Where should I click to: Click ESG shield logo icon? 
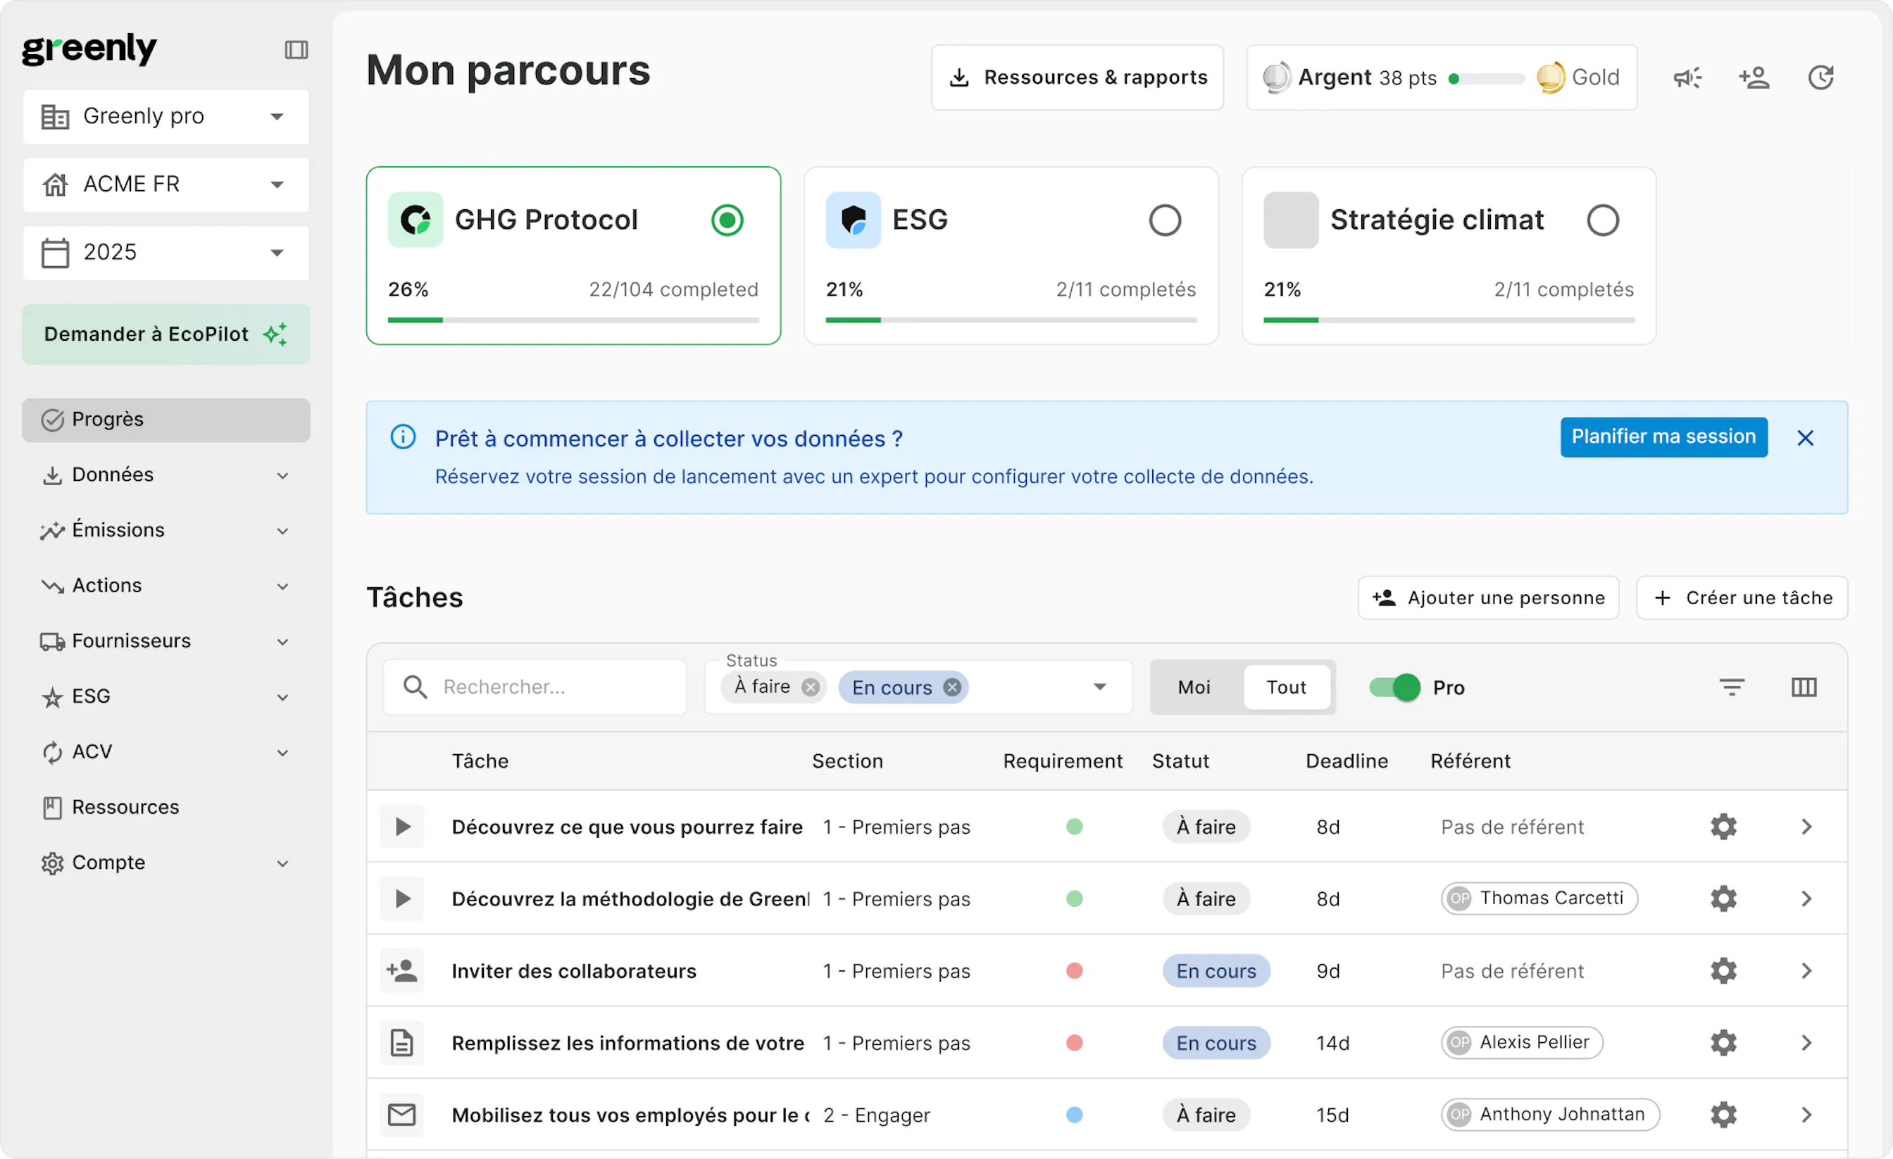tap(853, 220)
